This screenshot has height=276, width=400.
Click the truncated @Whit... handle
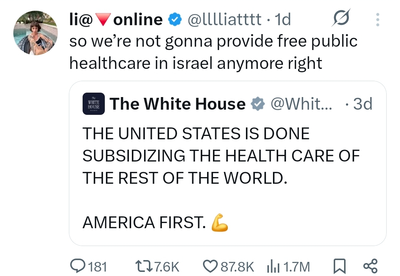[301, 104]
